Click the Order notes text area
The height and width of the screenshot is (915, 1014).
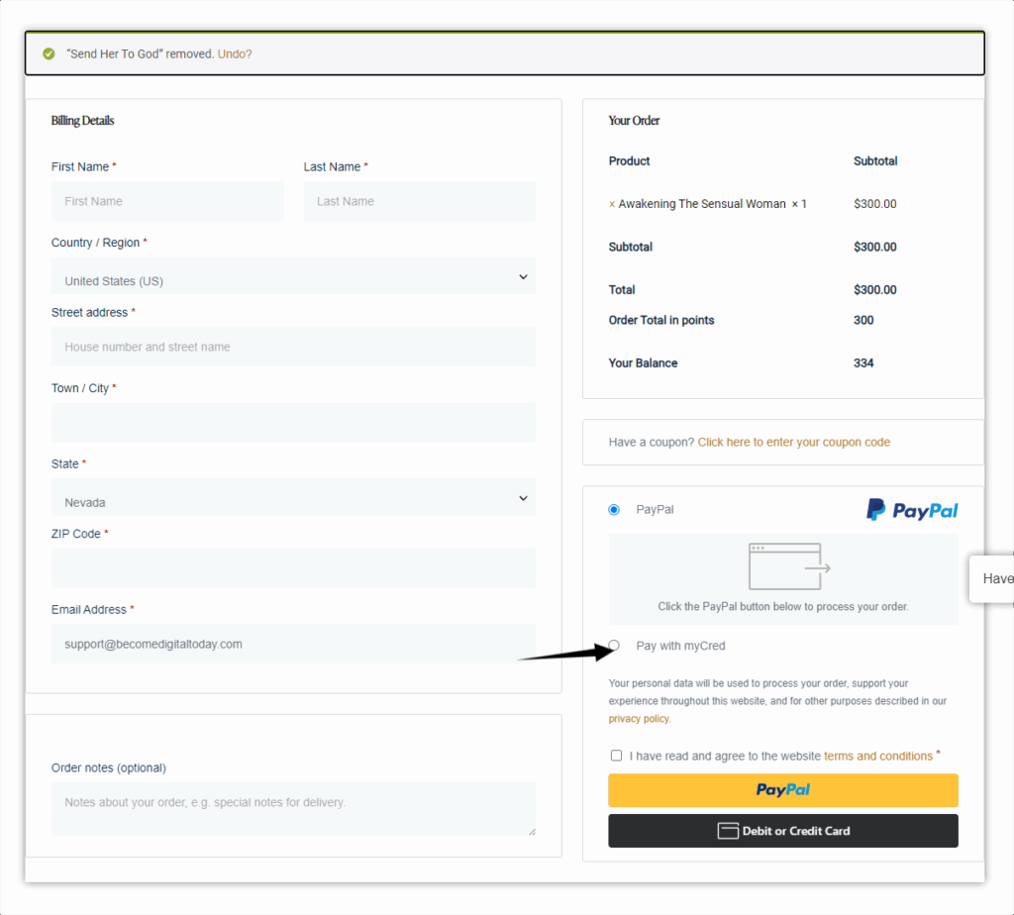click(x=293, y=808)
